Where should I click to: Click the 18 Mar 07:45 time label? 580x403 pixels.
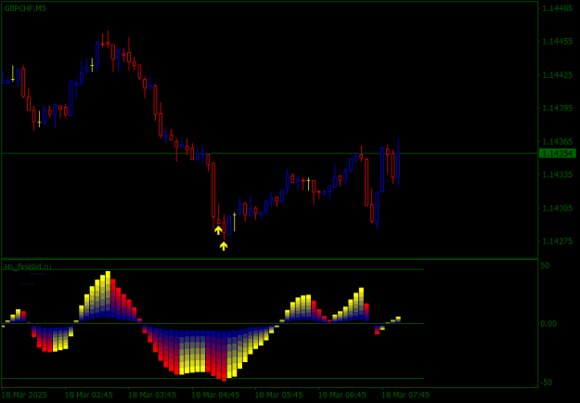click(x=406, y=395)
